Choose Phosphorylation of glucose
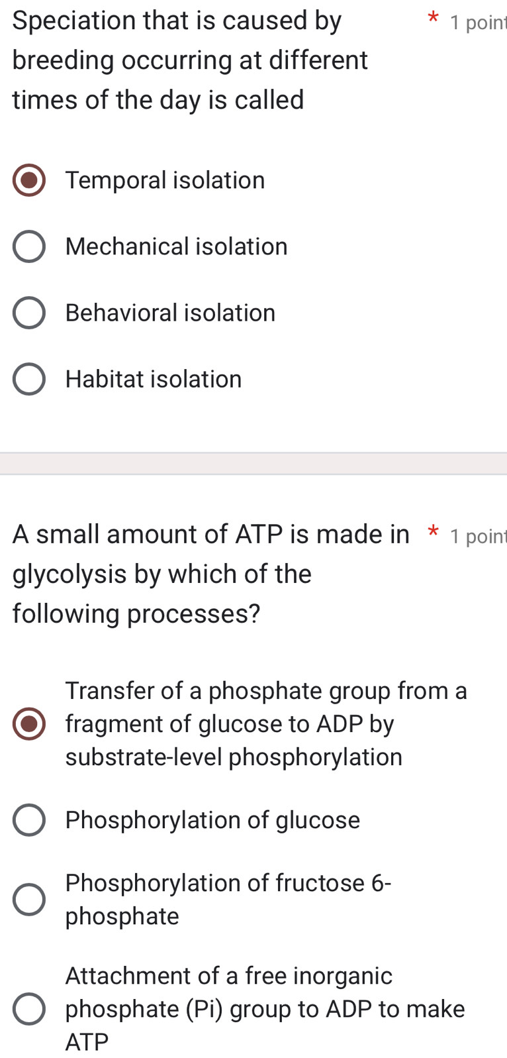507x1058 pixels. 28,820
